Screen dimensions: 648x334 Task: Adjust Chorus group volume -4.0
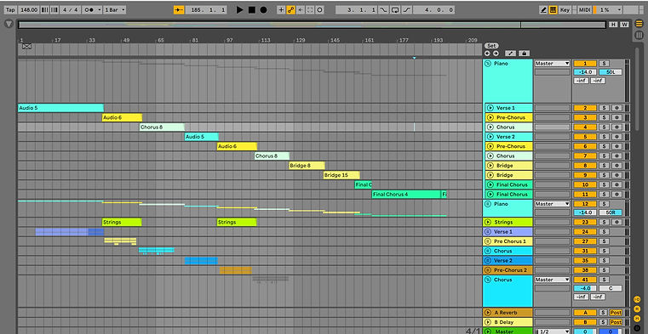(x=585, y=288)
